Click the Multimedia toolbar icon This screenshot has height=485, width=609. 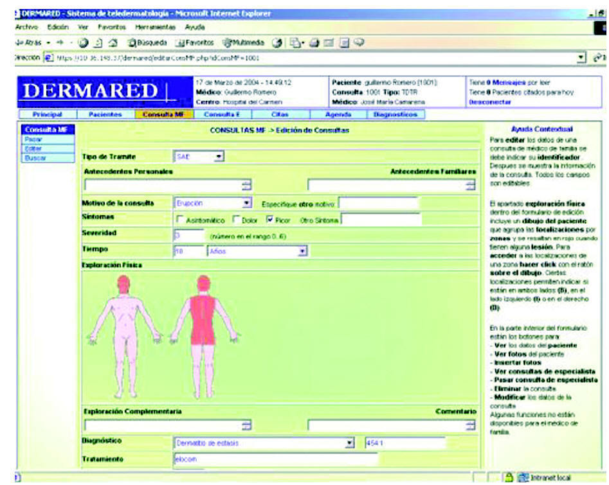(244, 43)
